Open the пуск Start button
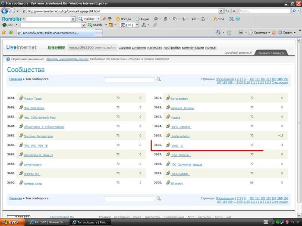302x226 pixels. (12, 222)
